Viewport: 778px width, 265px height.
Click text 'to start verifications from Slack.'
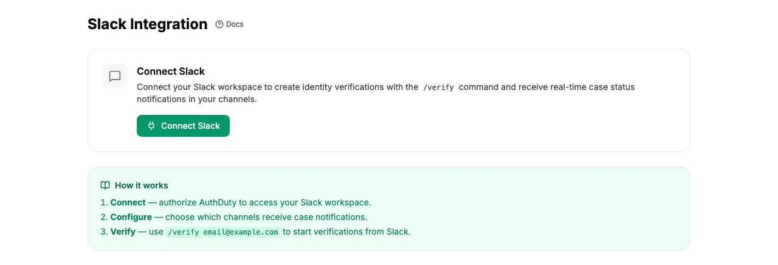(346, 232)
